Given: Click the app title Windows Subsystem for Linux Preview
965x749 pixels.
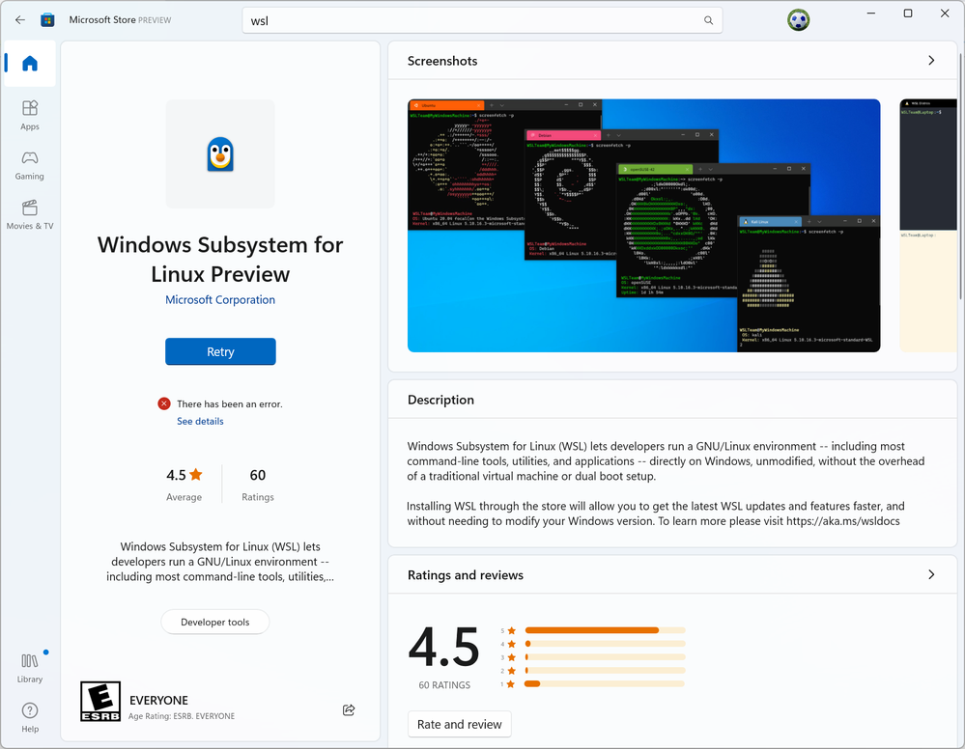Looking at the screenshot, I should tap(220, 259).
